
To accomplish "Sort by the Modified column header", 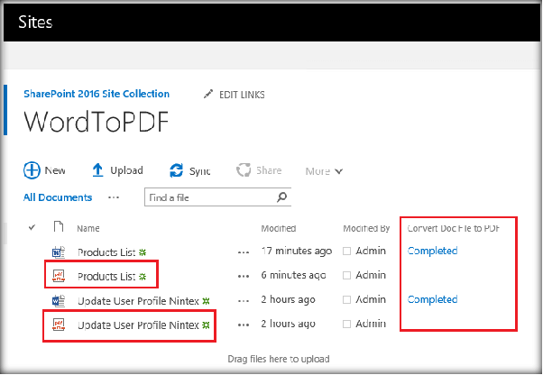I will click(279, 228).
